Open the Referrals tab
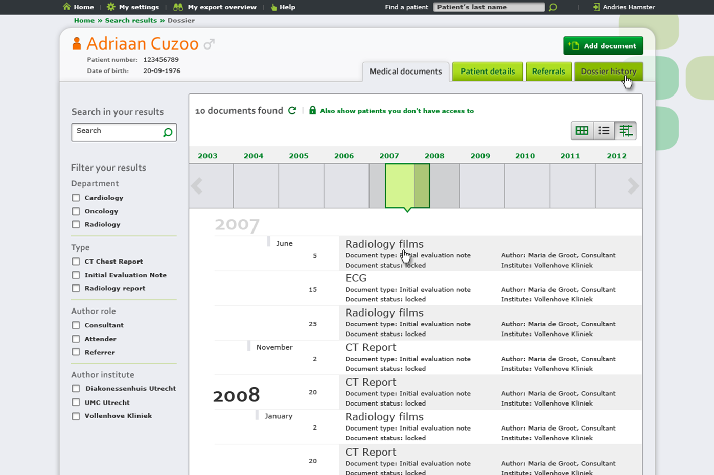The height and width of the screenshot is (475, 714). click(x=548, y=72)
